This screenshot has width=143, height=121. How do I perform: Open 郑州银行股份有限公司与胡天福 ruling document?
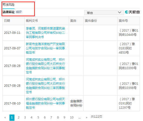tap(45, 103)
